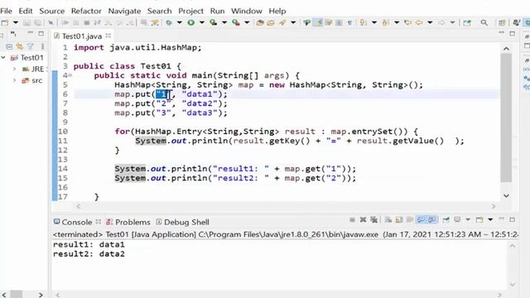Click Last Edit Location arrow icon

pyautogui.click(x=408, y=22)
